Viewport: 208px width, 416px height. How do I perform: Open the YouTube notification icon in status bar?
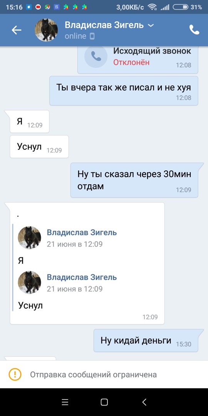[x=38, y=7]
